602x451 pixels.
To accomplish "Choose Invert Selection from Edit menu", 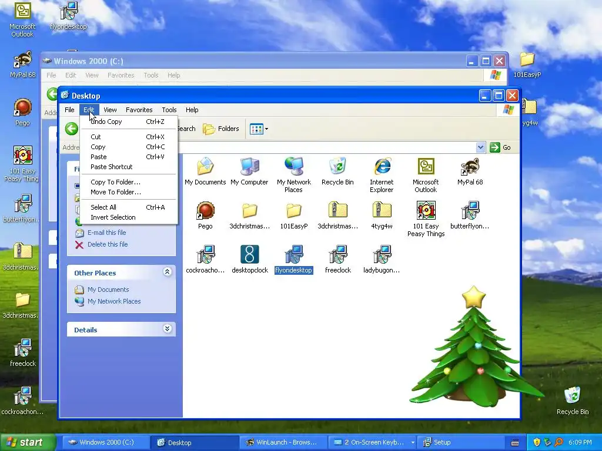I will click(129, 217).
